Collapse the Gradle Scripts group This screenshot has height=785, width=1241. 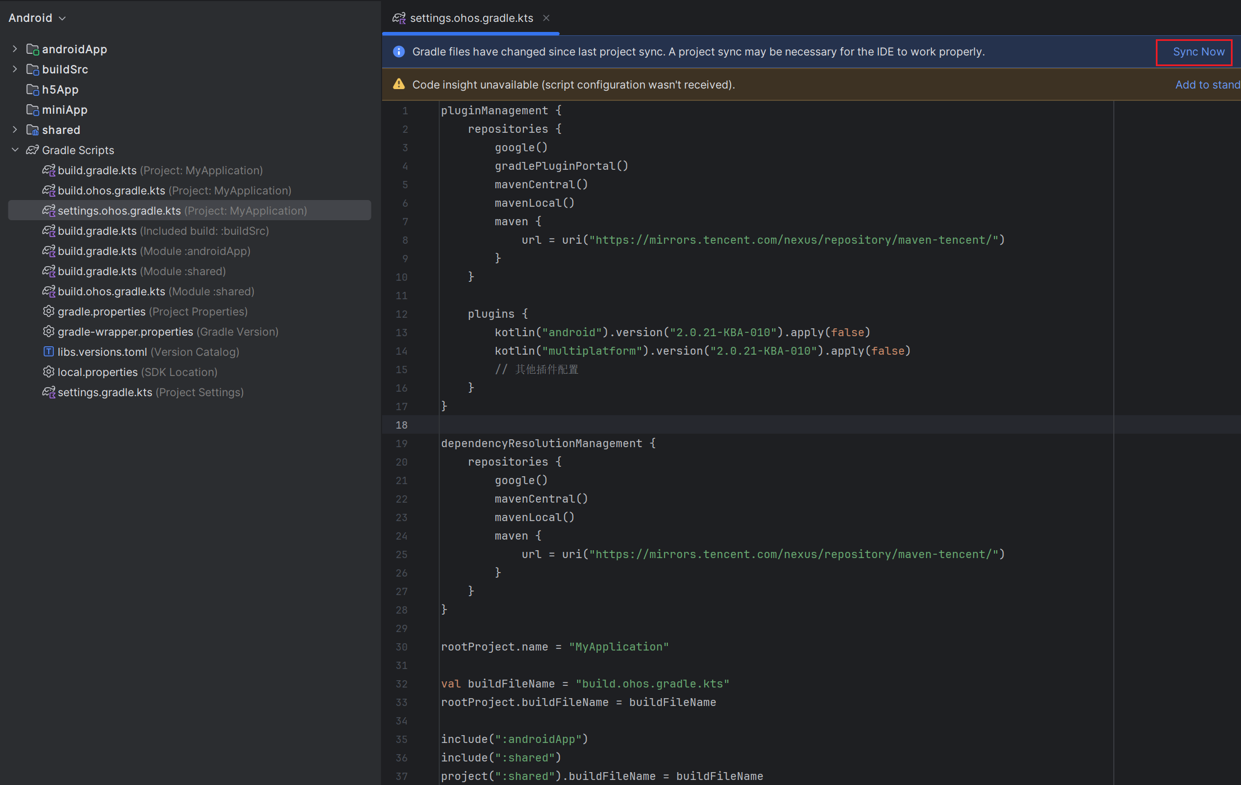pos(15,150)
